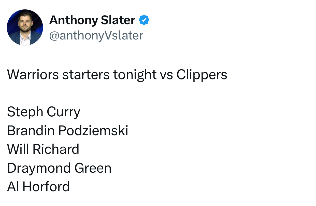The width and height of the screenshot is (316, 206).
Task: Click the first name "Will"
Action: (x=18, y=149)
